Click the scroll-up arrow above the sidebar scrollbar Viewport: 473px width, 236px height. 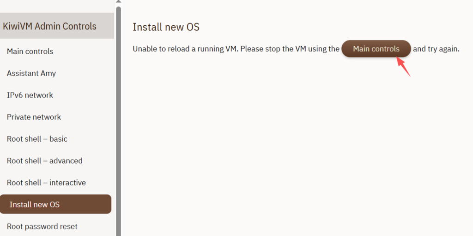[119, 1]
